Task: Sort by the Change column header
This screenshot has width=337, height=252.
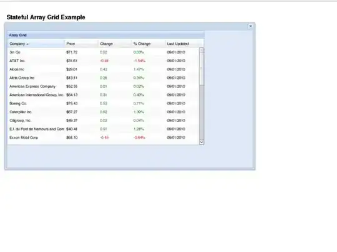Action: pyautogui.click(x=115, y=44)
